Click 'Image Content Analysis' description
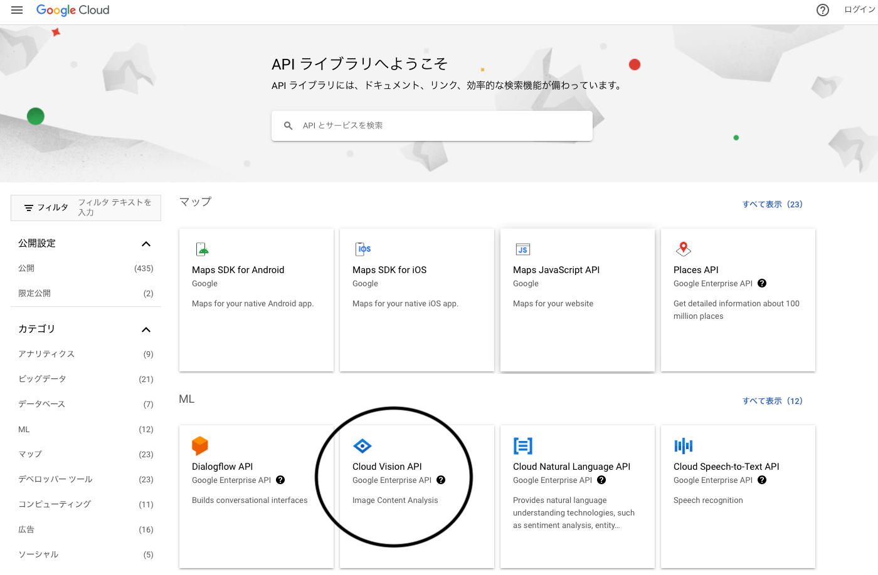This screenshot has width=878, height=575. (x=395, y=500)
